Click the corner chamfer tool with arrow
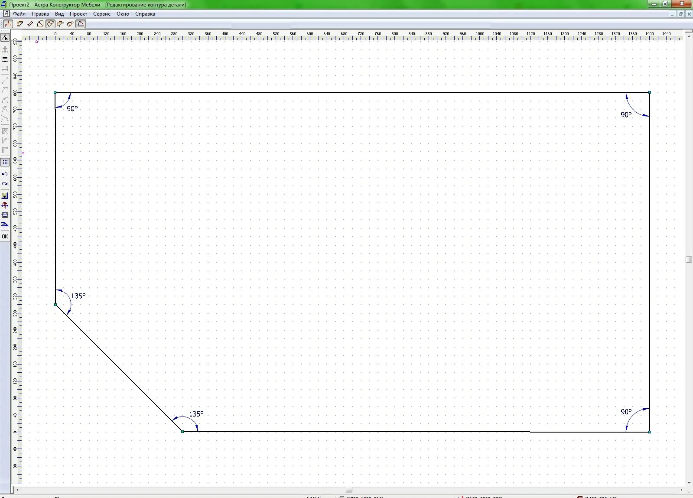Viewport: 693px width, 498px height. [5, 130]
